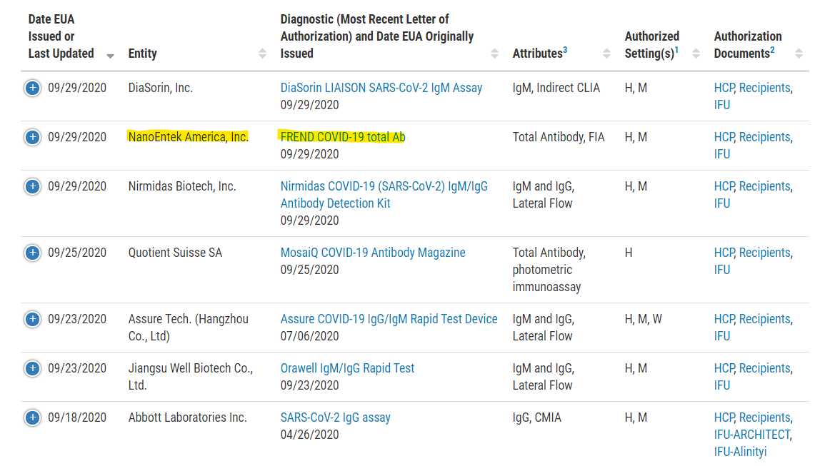Viewport: 840px width, 466px height.
Task: Sort the Authorized Setting(s) column arrows
Action: tap(696, 54)
